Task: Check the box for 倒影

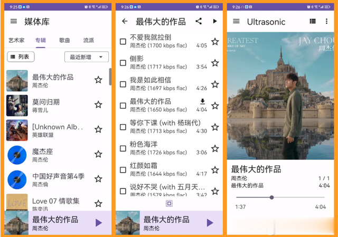Action: click(x=123, y=63)
